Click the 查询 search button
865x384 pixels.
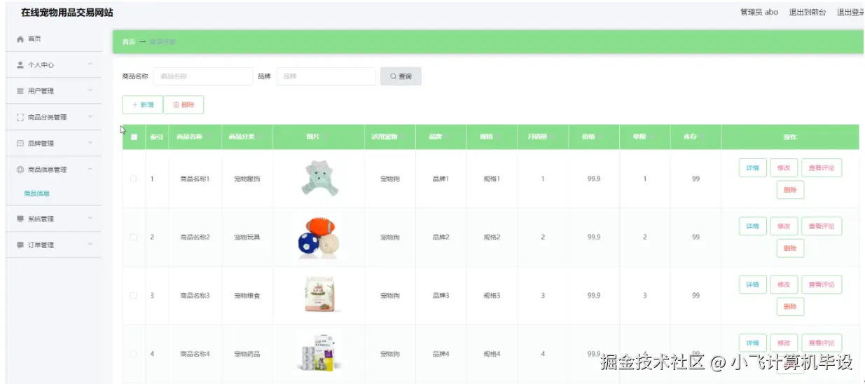tap(401, 76)
